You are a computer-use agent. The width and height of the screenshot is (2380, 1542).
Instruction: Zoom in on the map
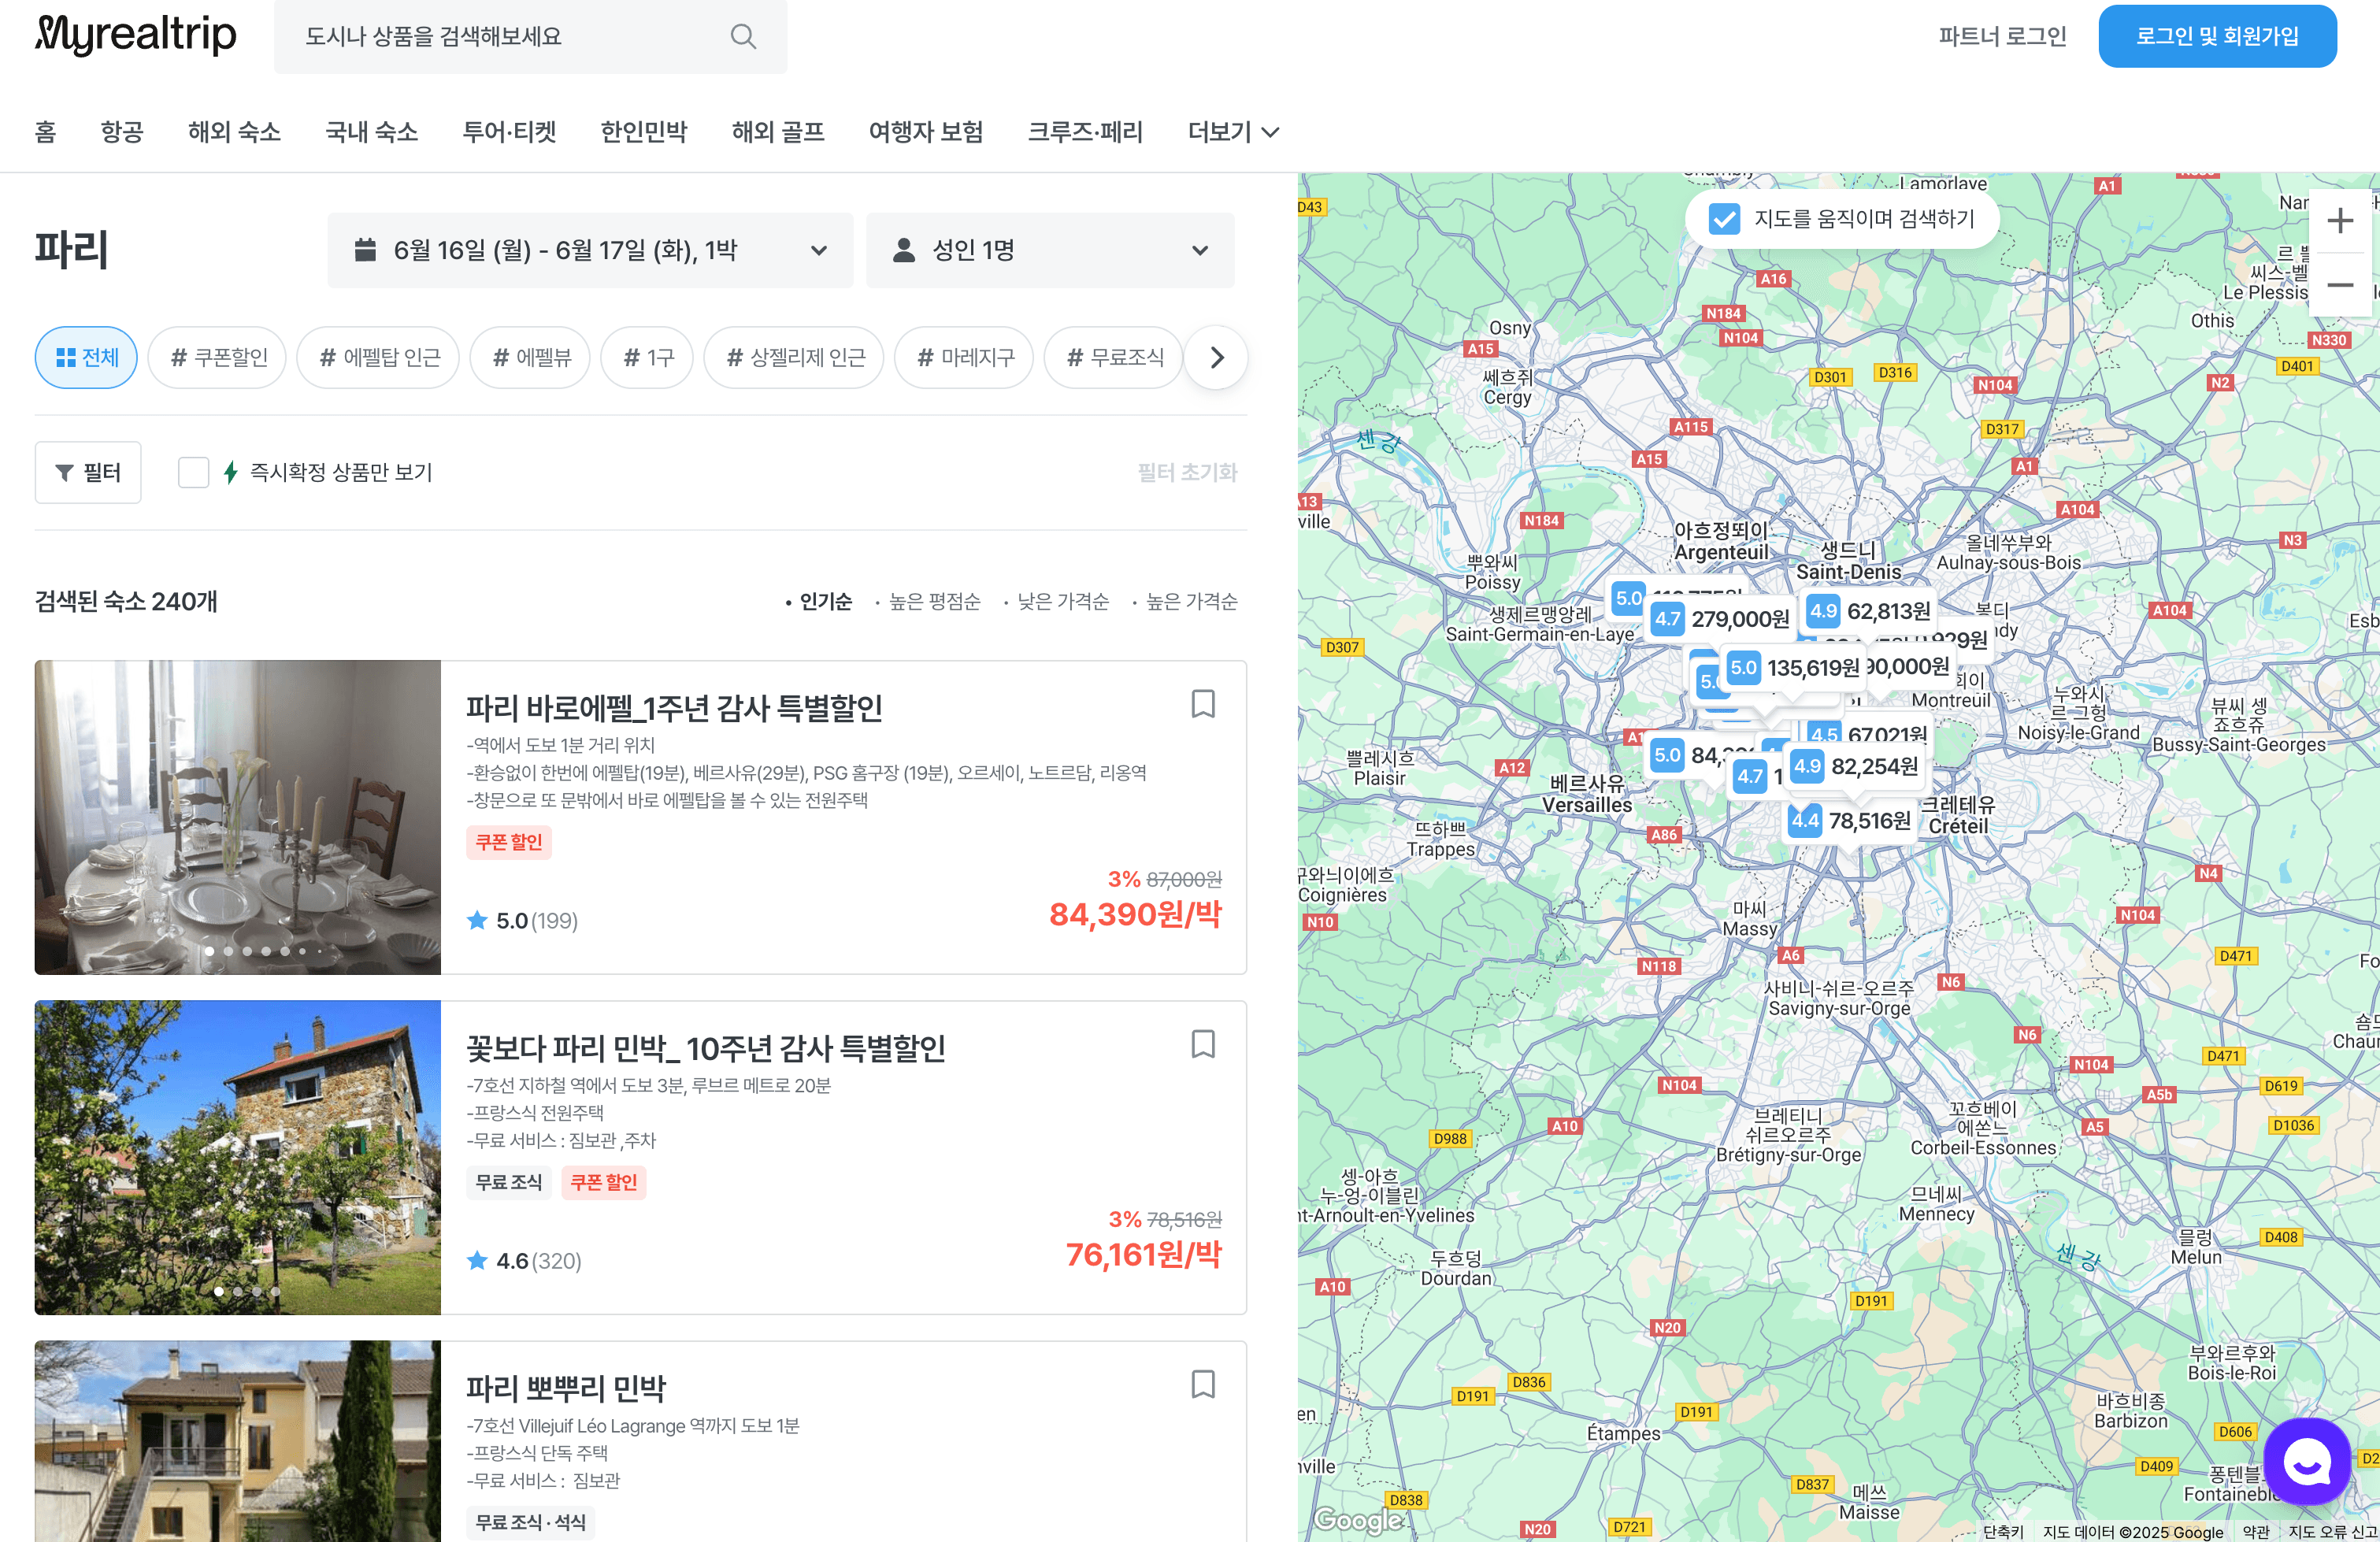(2338, 221)
